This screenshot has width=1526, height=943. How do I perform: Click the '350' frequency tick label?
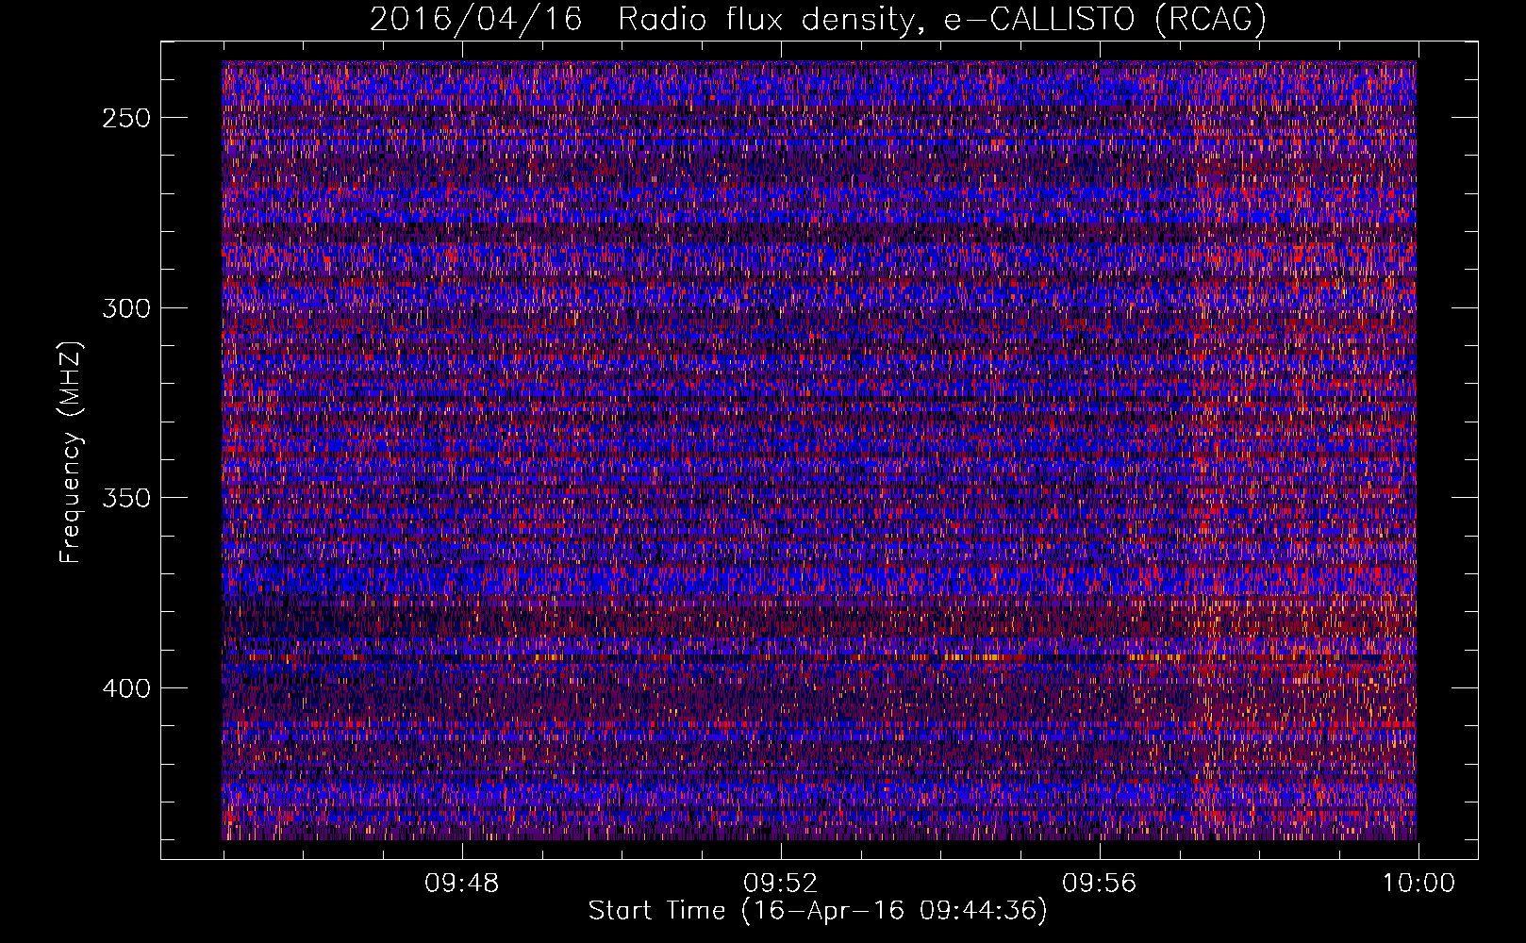point(126,498)
